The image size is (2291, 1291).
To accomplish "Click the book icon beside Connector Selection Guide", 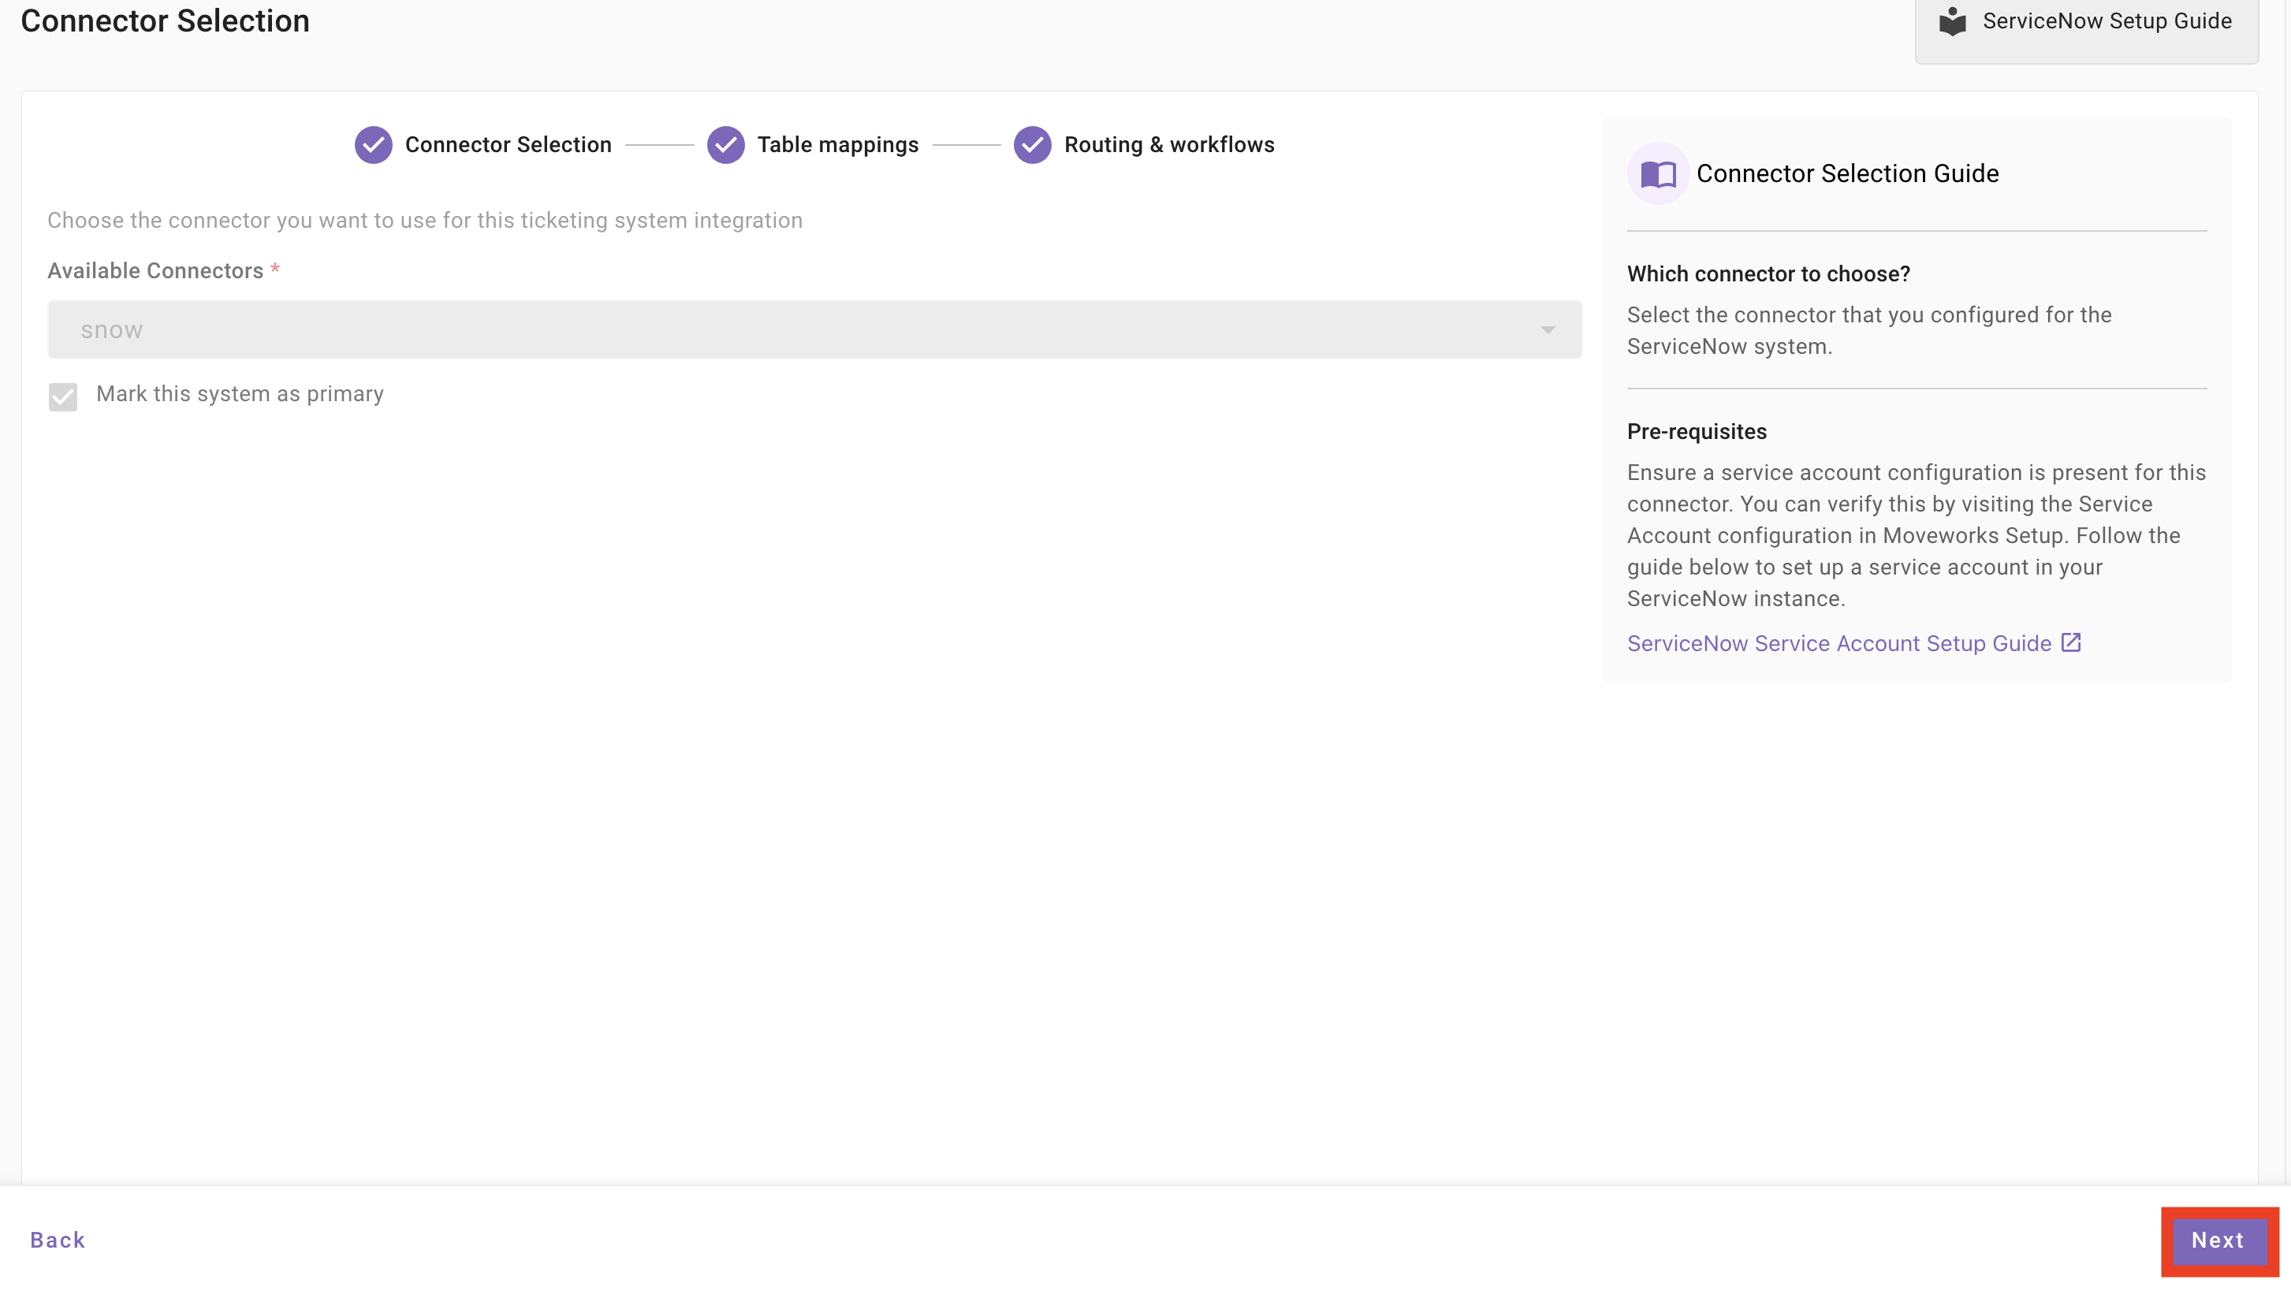I will pyautogui.click(x=1658, y=174).
